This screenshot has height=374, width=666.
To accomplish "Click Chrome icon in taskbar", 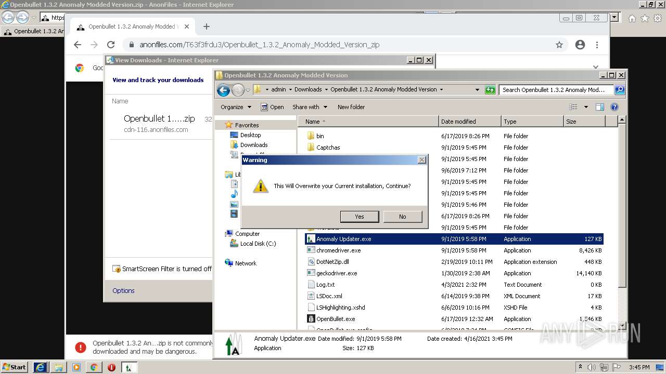I will pos(94,367).
